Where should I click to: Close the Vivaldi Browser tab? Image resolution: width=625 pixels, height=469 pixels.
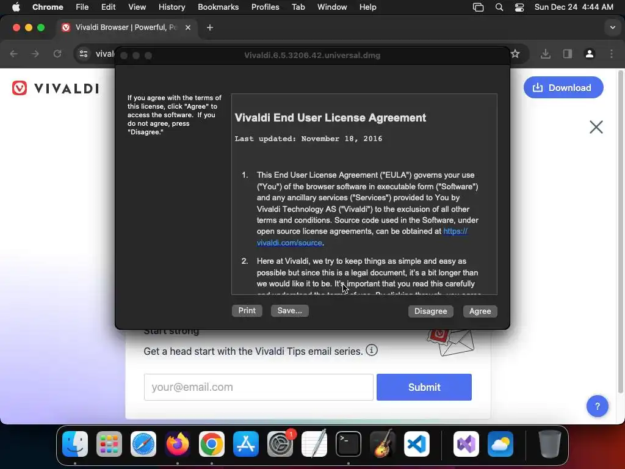pyautogui.click(x=188, y=27)
